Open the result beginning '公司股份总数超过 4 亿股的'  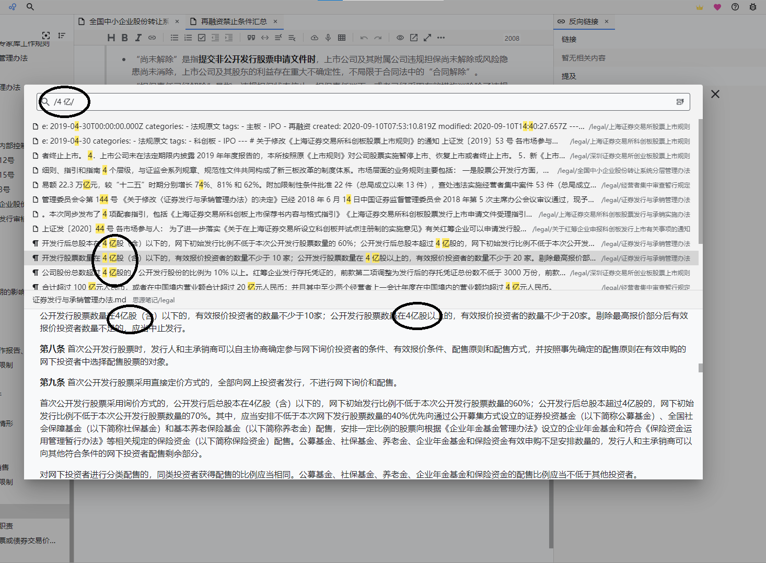point(361,273)
